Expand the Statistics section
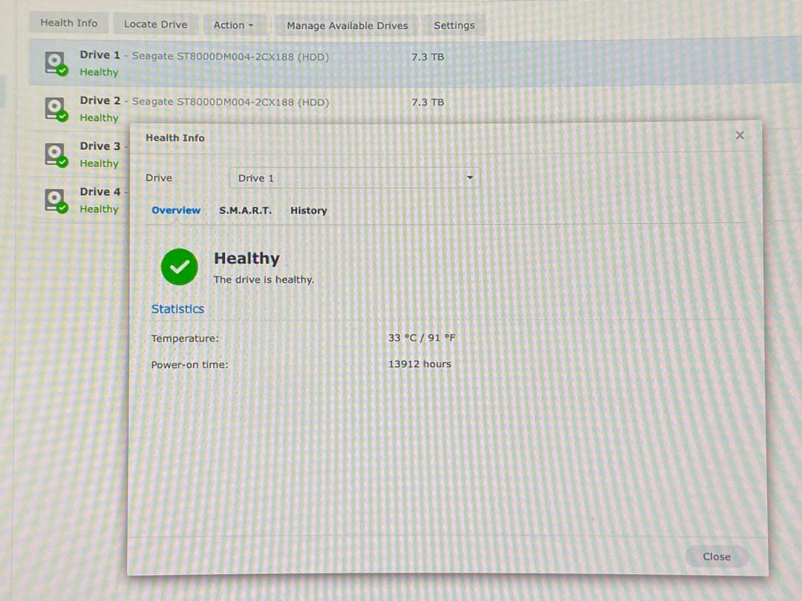Screen dimensions: 802x601 pos(177,309)
